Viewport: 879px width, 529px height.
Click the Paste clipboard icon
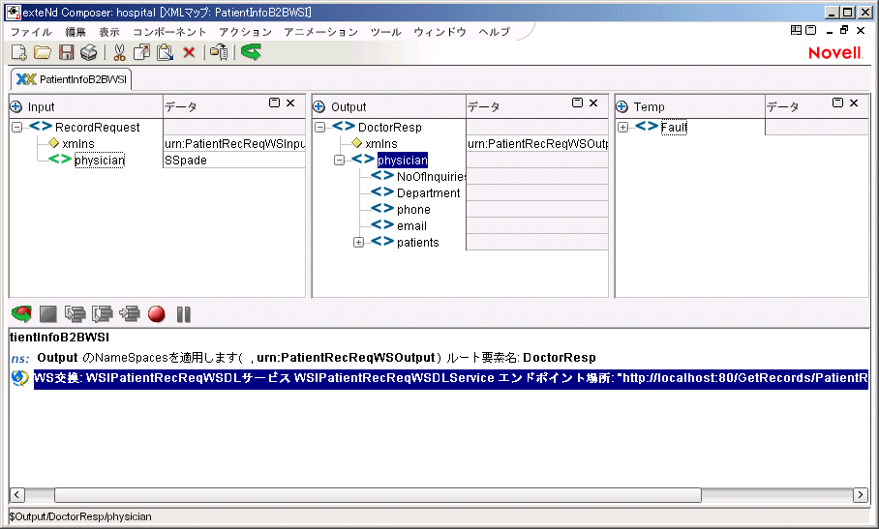165,52
